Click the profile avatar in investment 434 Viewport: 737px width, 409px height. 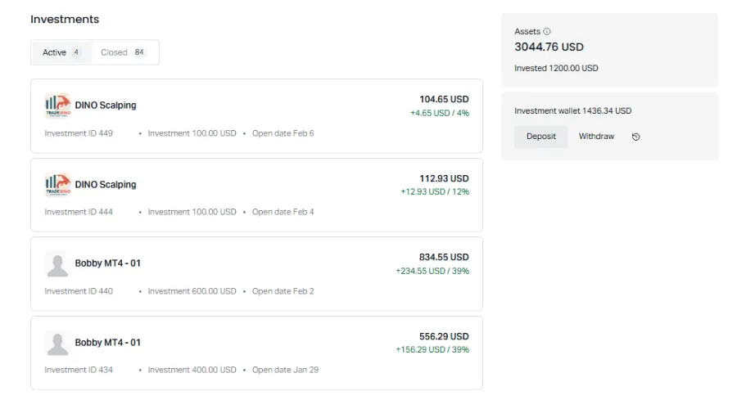click(57, 343)
